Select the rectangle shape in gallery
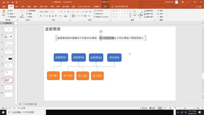The height and width of the screenshot is (115, 204). (x=125, y=11)
